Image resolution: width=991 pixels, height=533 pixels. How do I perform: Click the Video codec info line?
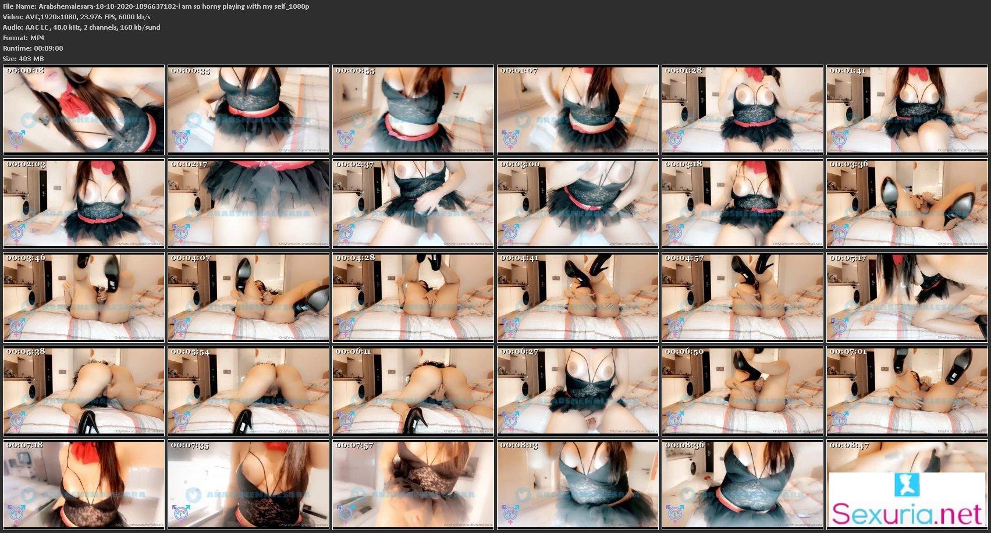click(x=76, y=17)
